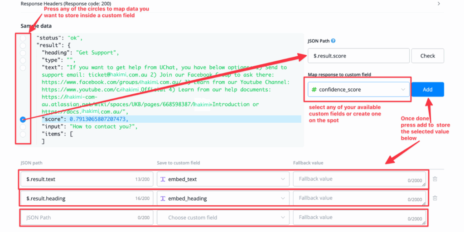
Task: Select the radio circle next to "input"
Action: (x=23, y=127)
